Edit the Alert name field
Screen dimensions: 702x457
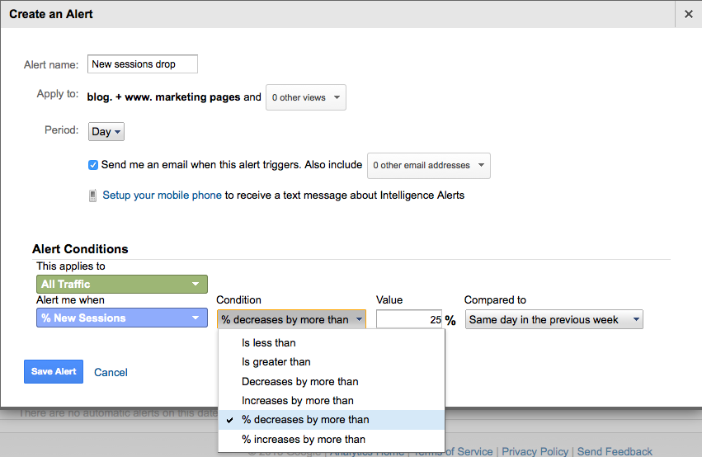pos(143,64)
